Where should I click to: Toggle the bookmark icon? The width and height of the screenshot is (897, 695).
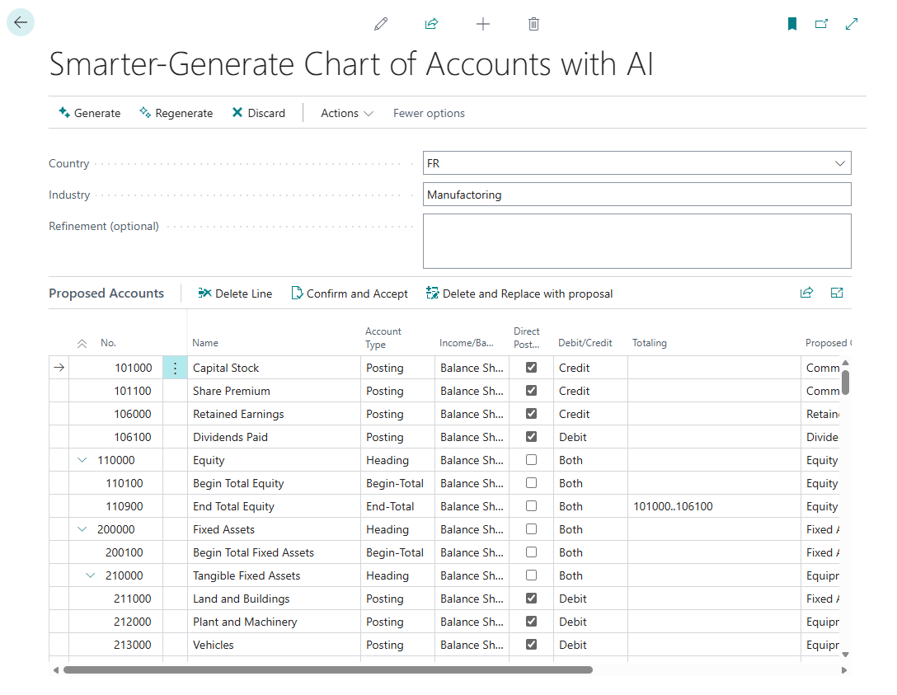[792, 24]
